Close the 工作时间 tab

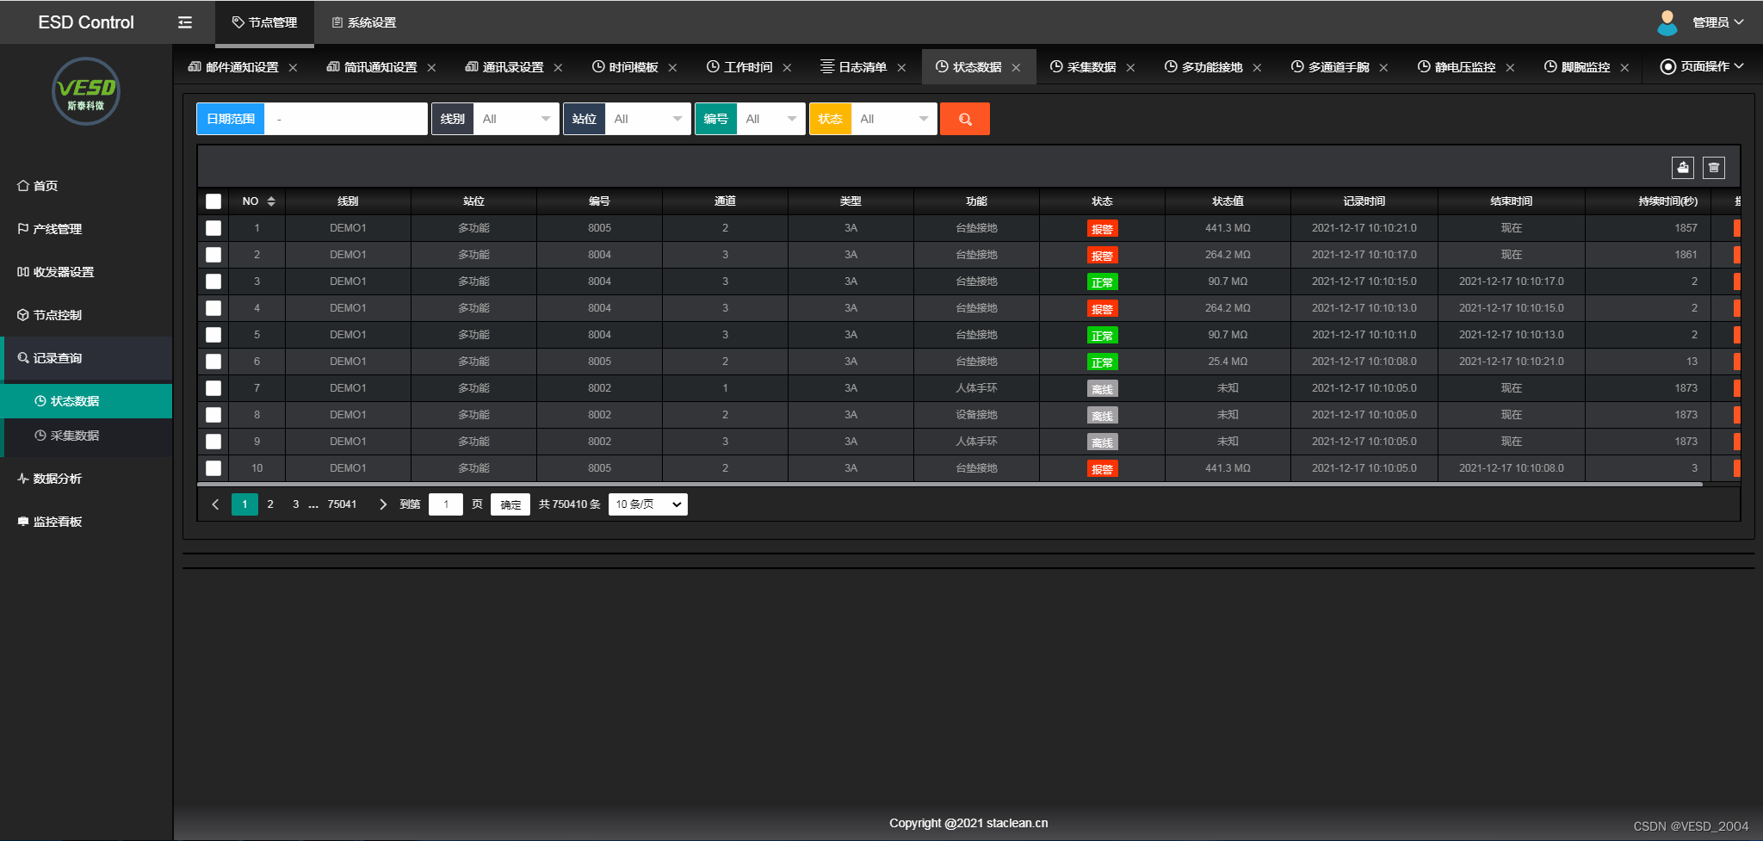(787, 68)
